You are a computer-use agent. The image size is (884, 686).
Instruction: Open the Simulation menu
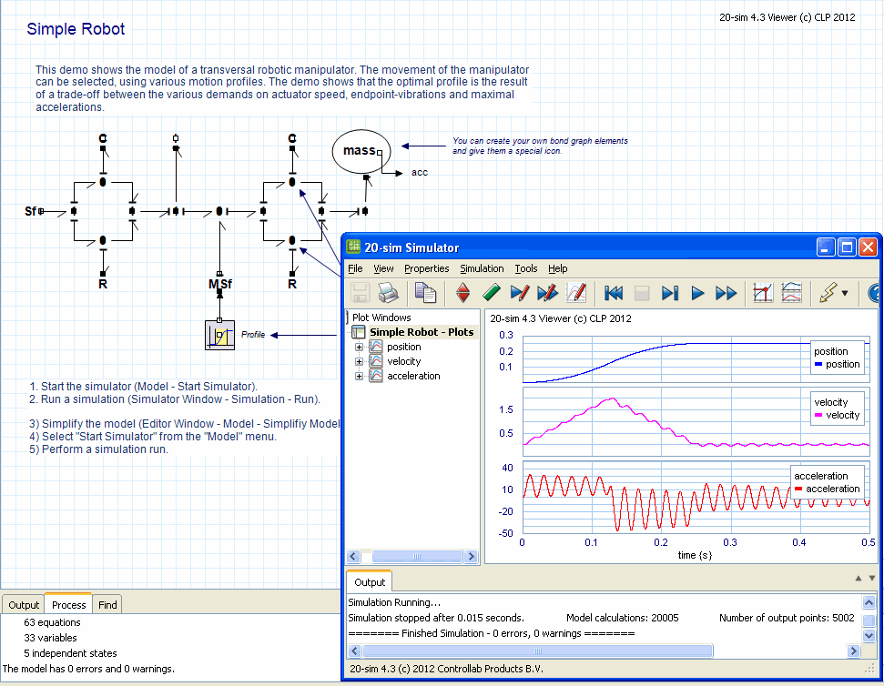pyautogui.click(x=482, y=268)
